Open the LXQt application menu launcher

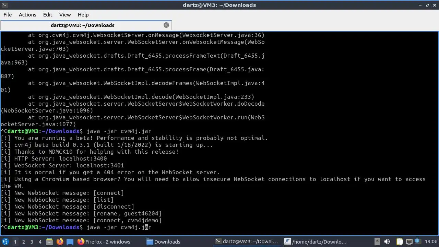pyautogui.click(x=5, y=242)
